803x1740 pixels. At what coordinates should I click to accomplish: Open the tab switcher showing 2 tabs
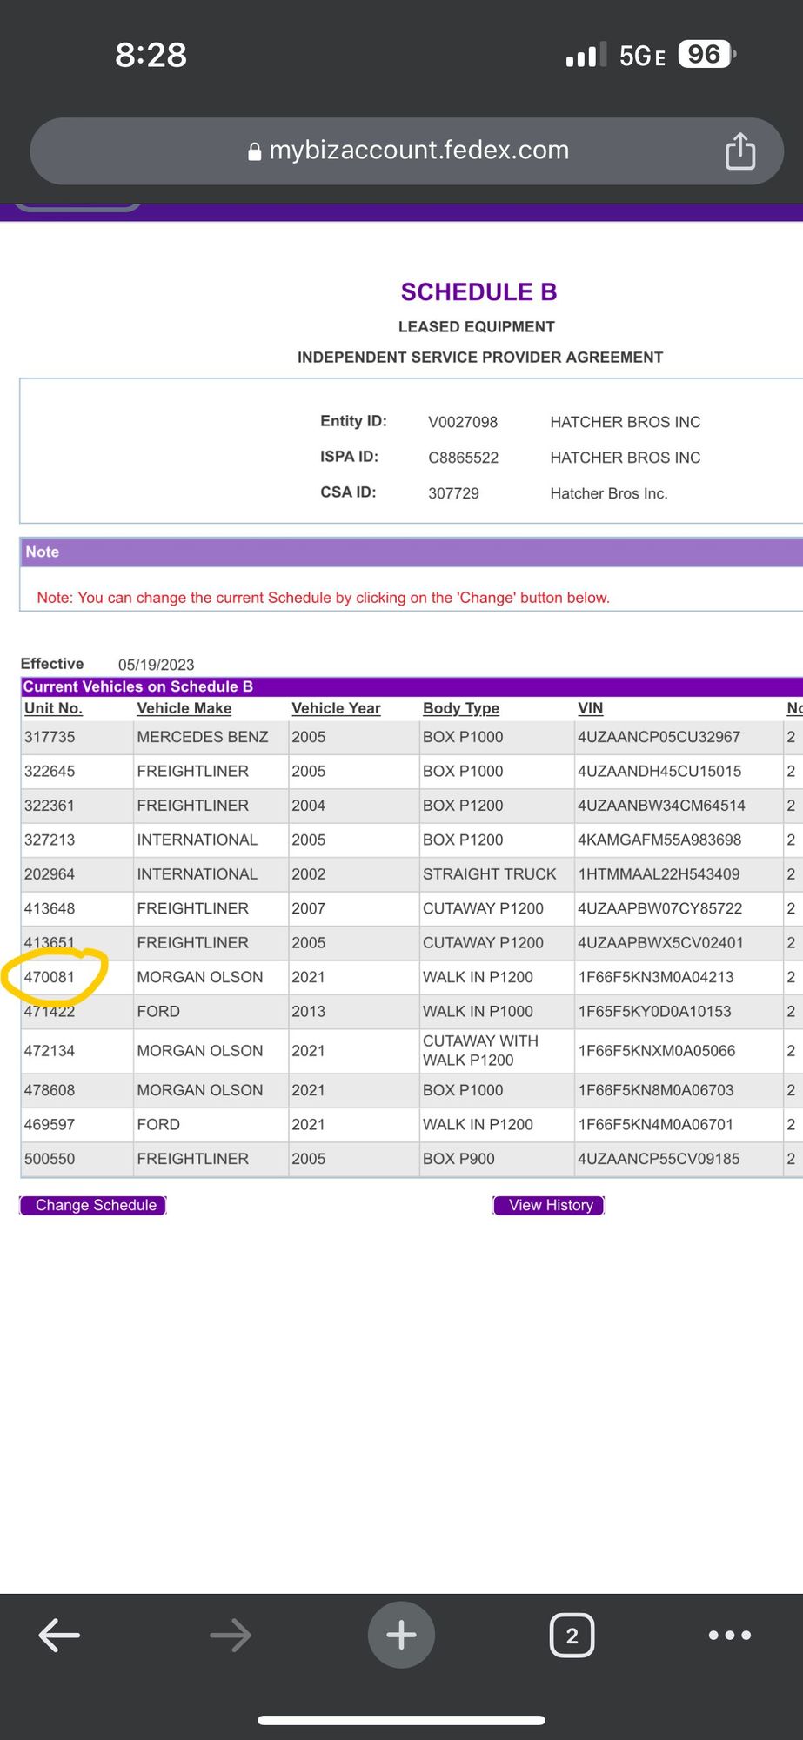(x=572, y=1636)
